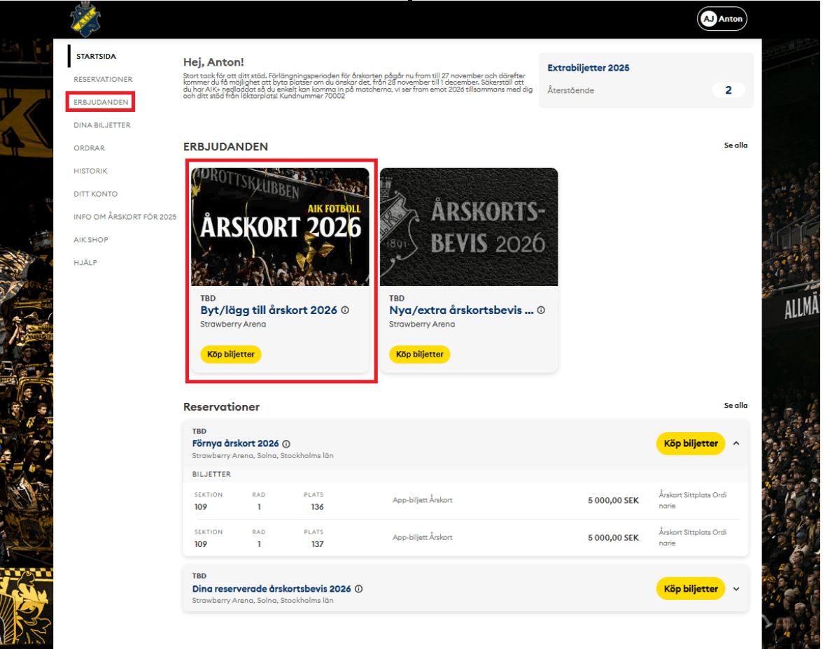Expand Dina reserverade årskortsbevis 2026 reservation

(x=736, y=589)
